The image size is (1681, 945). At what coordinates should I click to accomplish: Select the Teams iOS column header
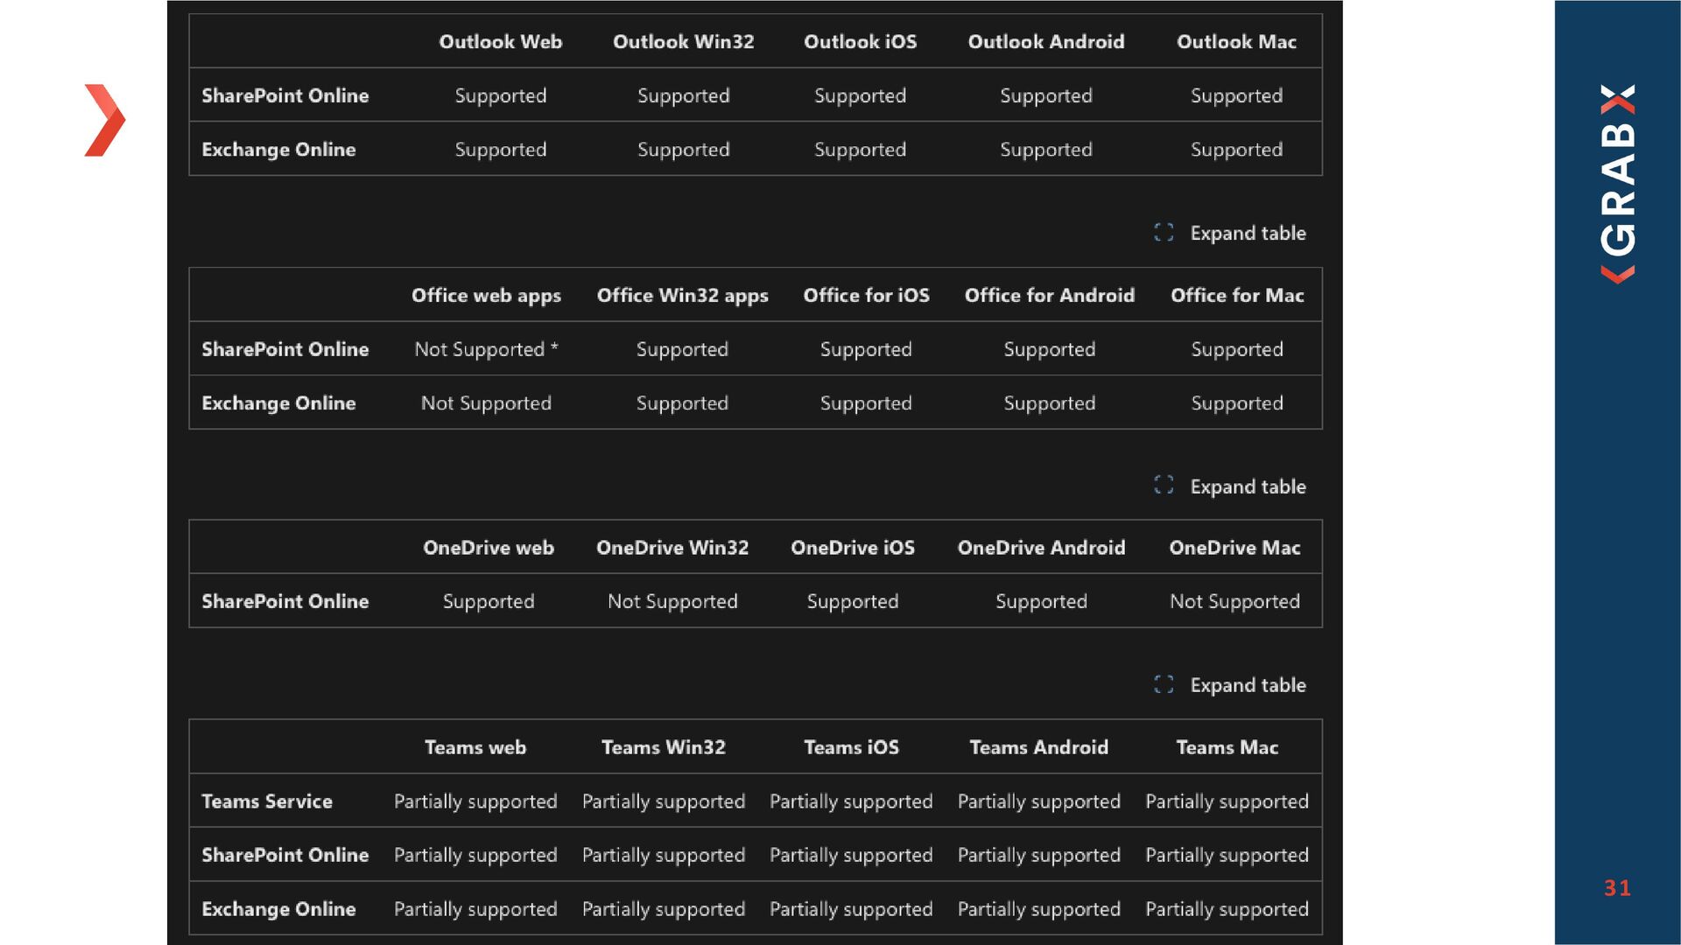852,747
